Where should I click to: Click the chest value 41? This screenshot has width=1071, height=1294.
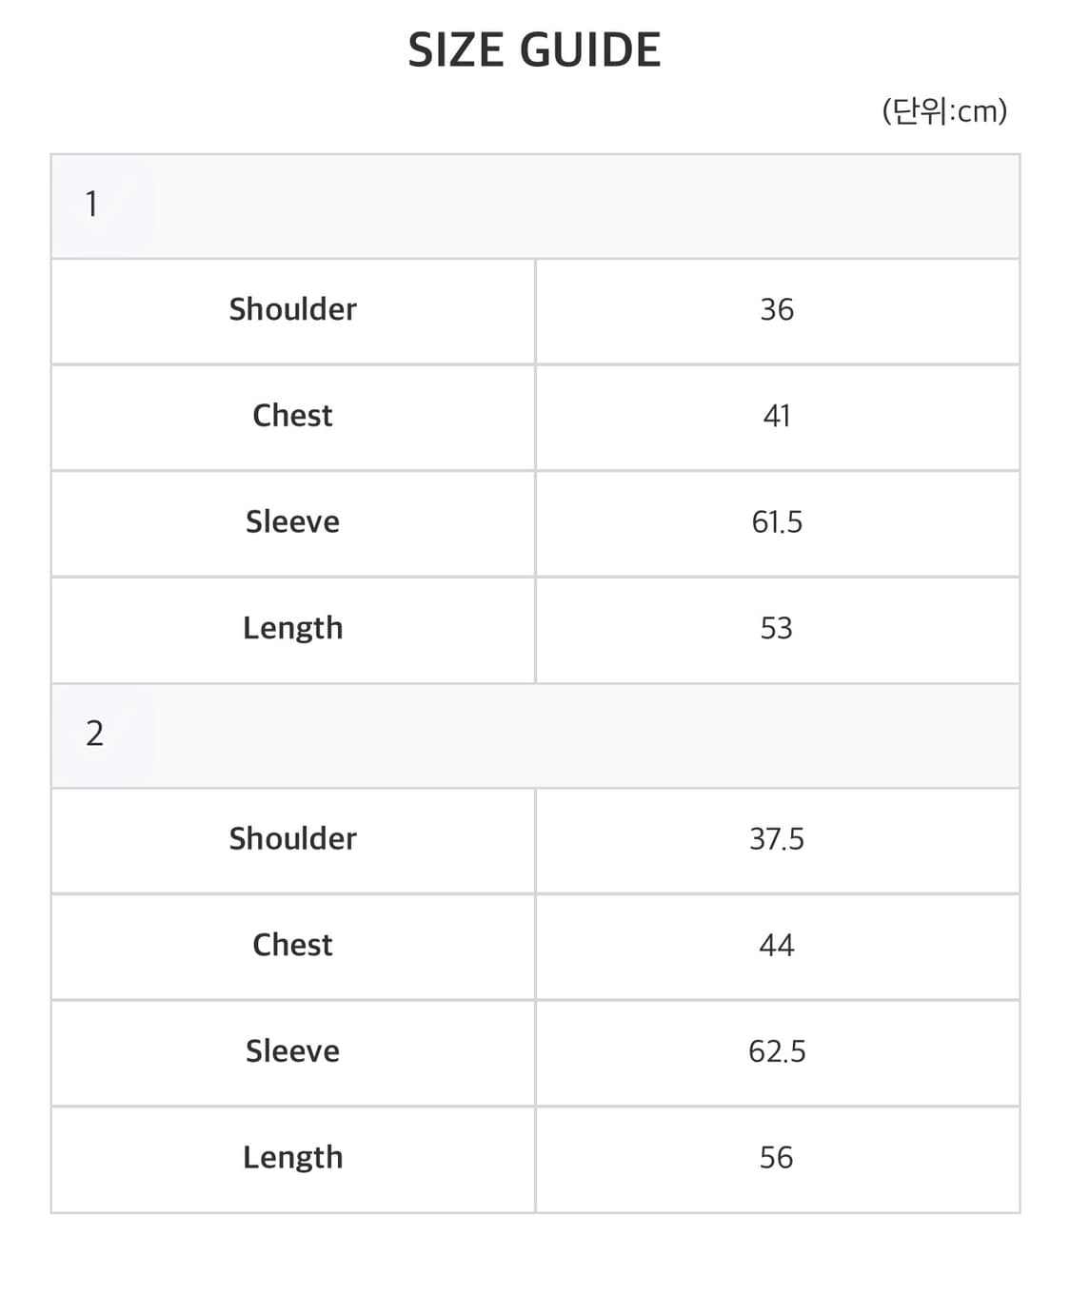tap(776, 417)
